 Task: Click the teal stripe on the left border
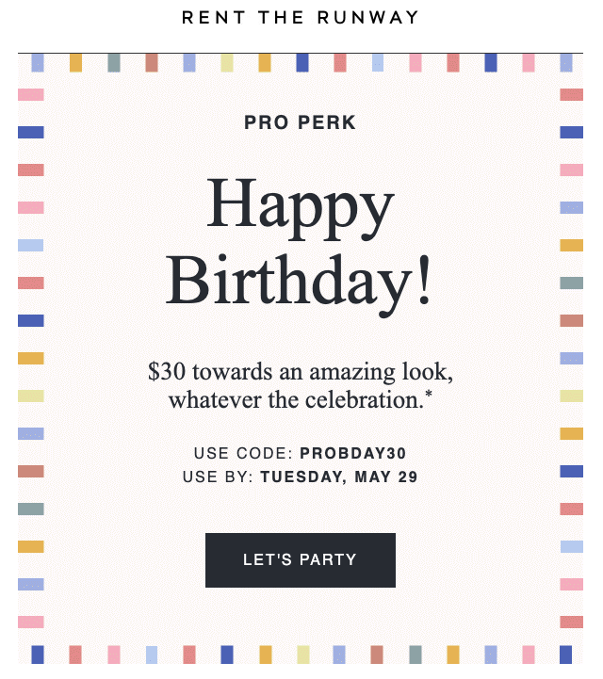31,509
